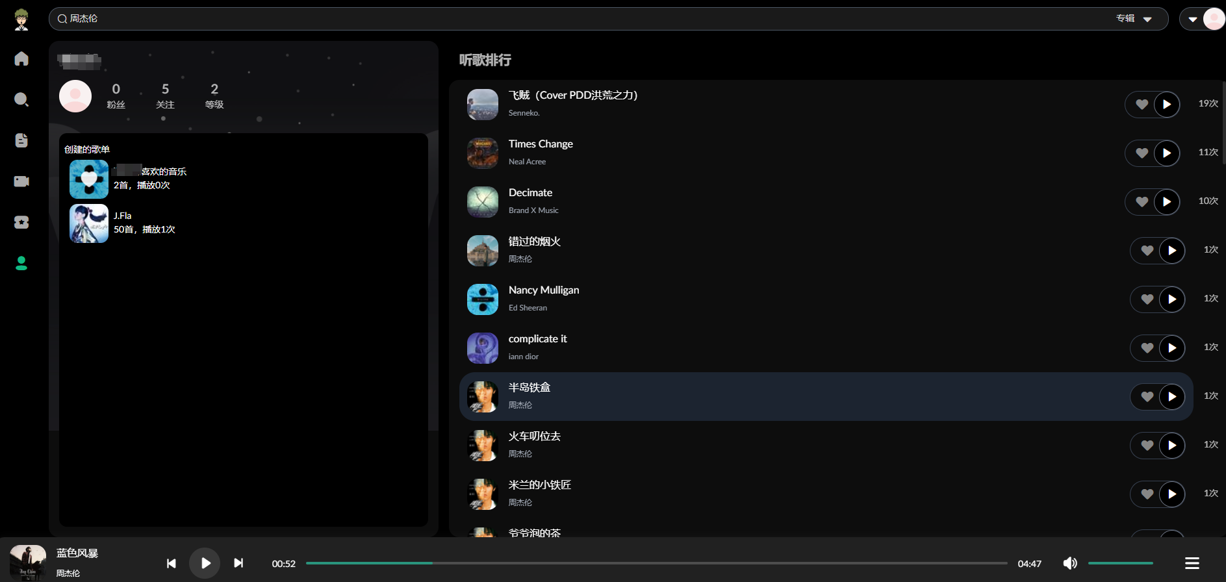Open the 喜欢的音乐 playlist
Screen dimensions: 1226x582
point(150,171)
